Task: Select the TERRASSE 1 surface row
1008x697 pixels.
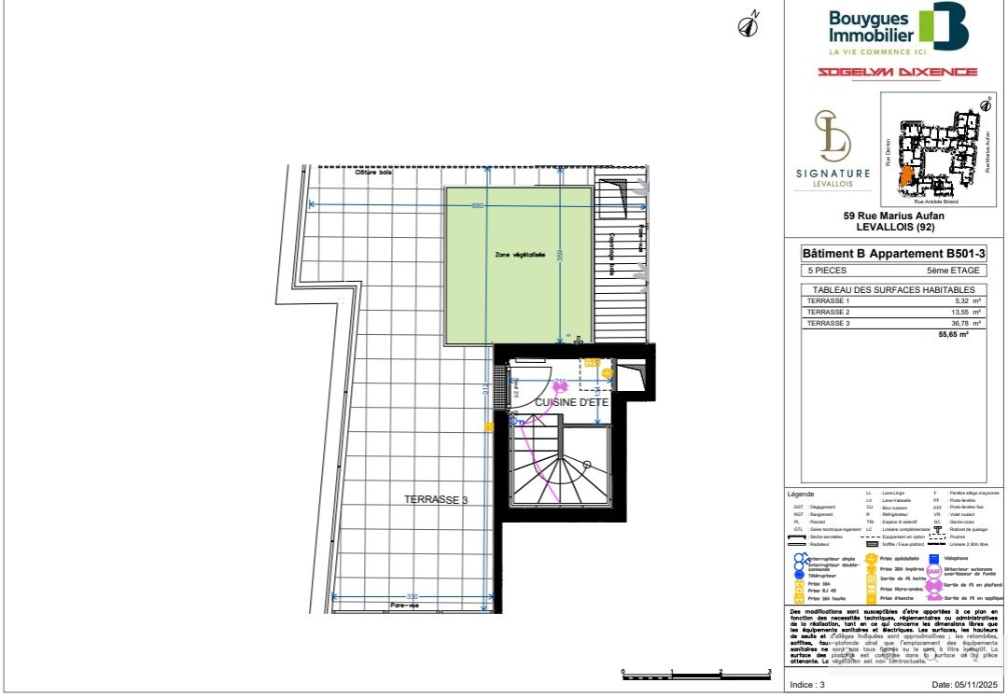Action: point(893,300)
